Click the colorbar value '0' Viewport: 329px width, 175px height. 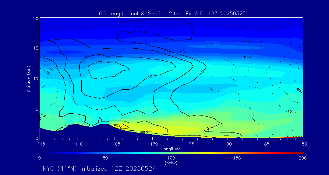coord(39,158)
